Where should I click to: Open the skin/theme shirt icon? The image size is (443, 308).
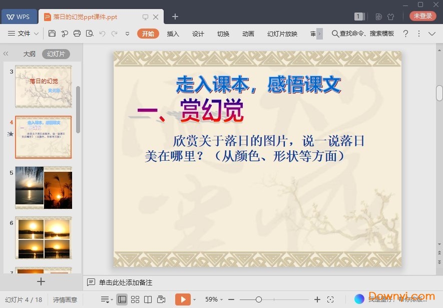(391, 17)
